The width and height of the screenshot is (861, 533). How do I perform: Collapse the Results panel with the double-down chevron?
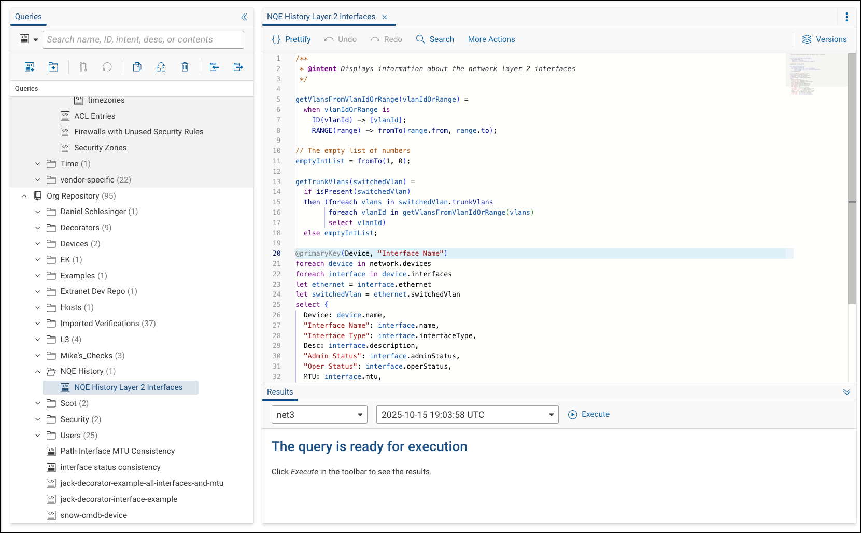(x=847, y=392)
